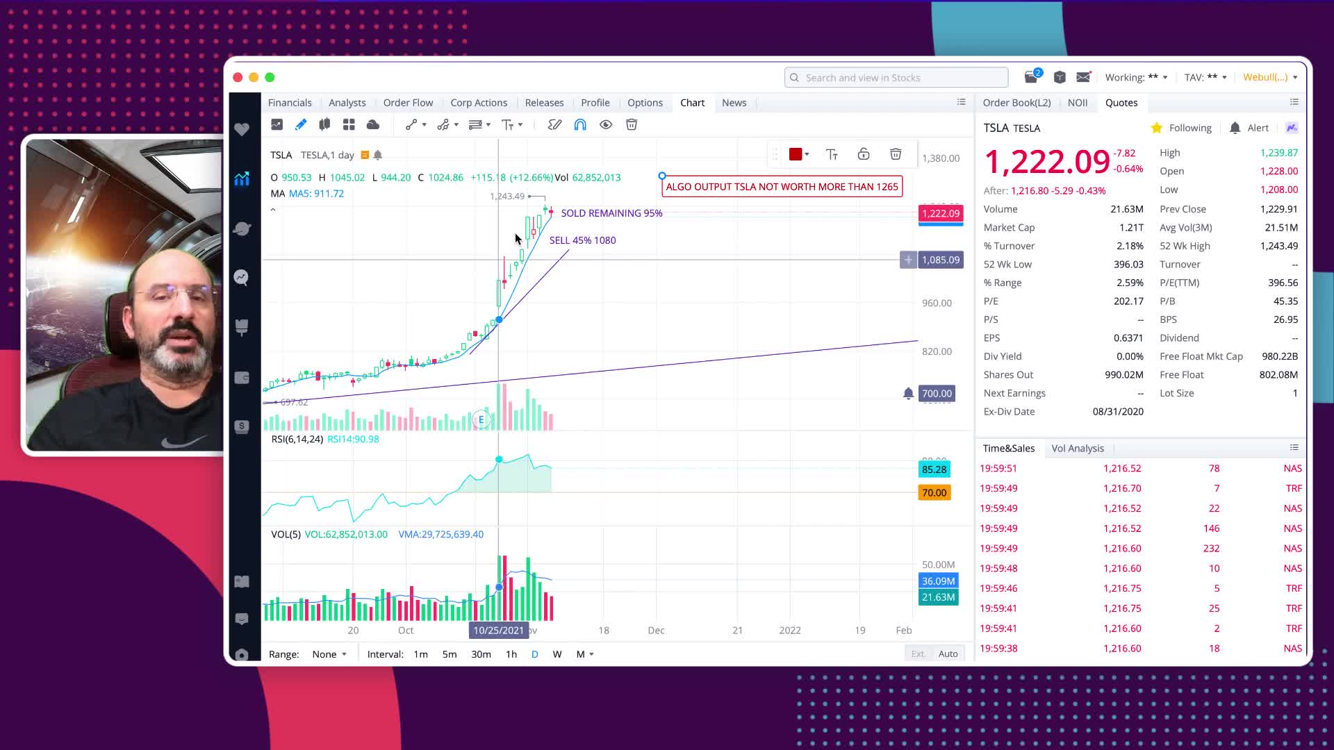Viewport: 1334px width, 750px height.
Task: Switch to the Options tab
Action: point(645,103)
